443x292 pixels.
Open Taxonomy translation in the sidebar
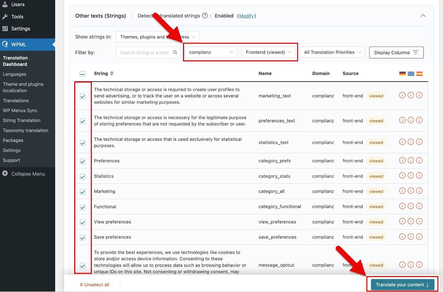click(x=25, y=130)
